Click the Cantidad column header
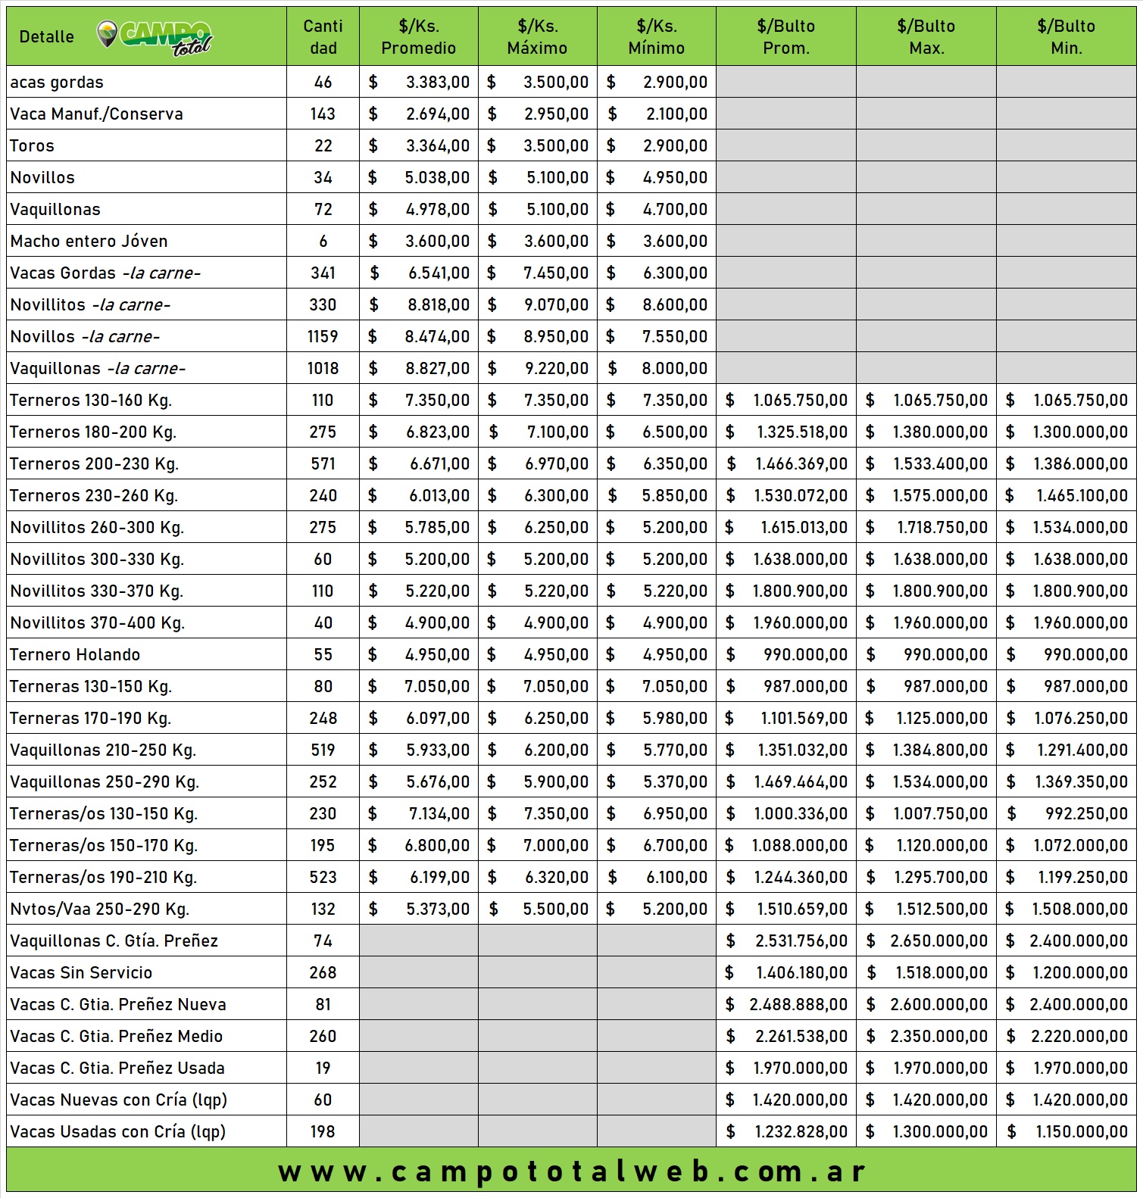 coord(323,37)
